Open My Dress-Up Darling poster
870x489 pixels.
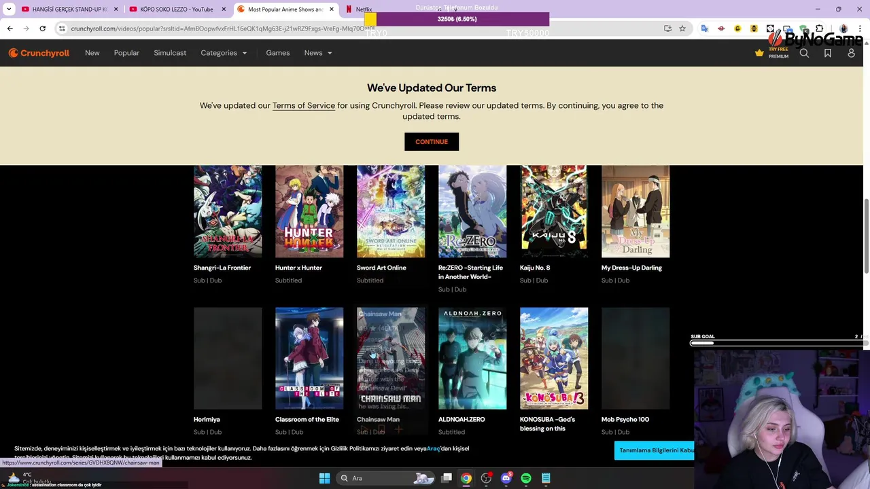click(636, 211)
